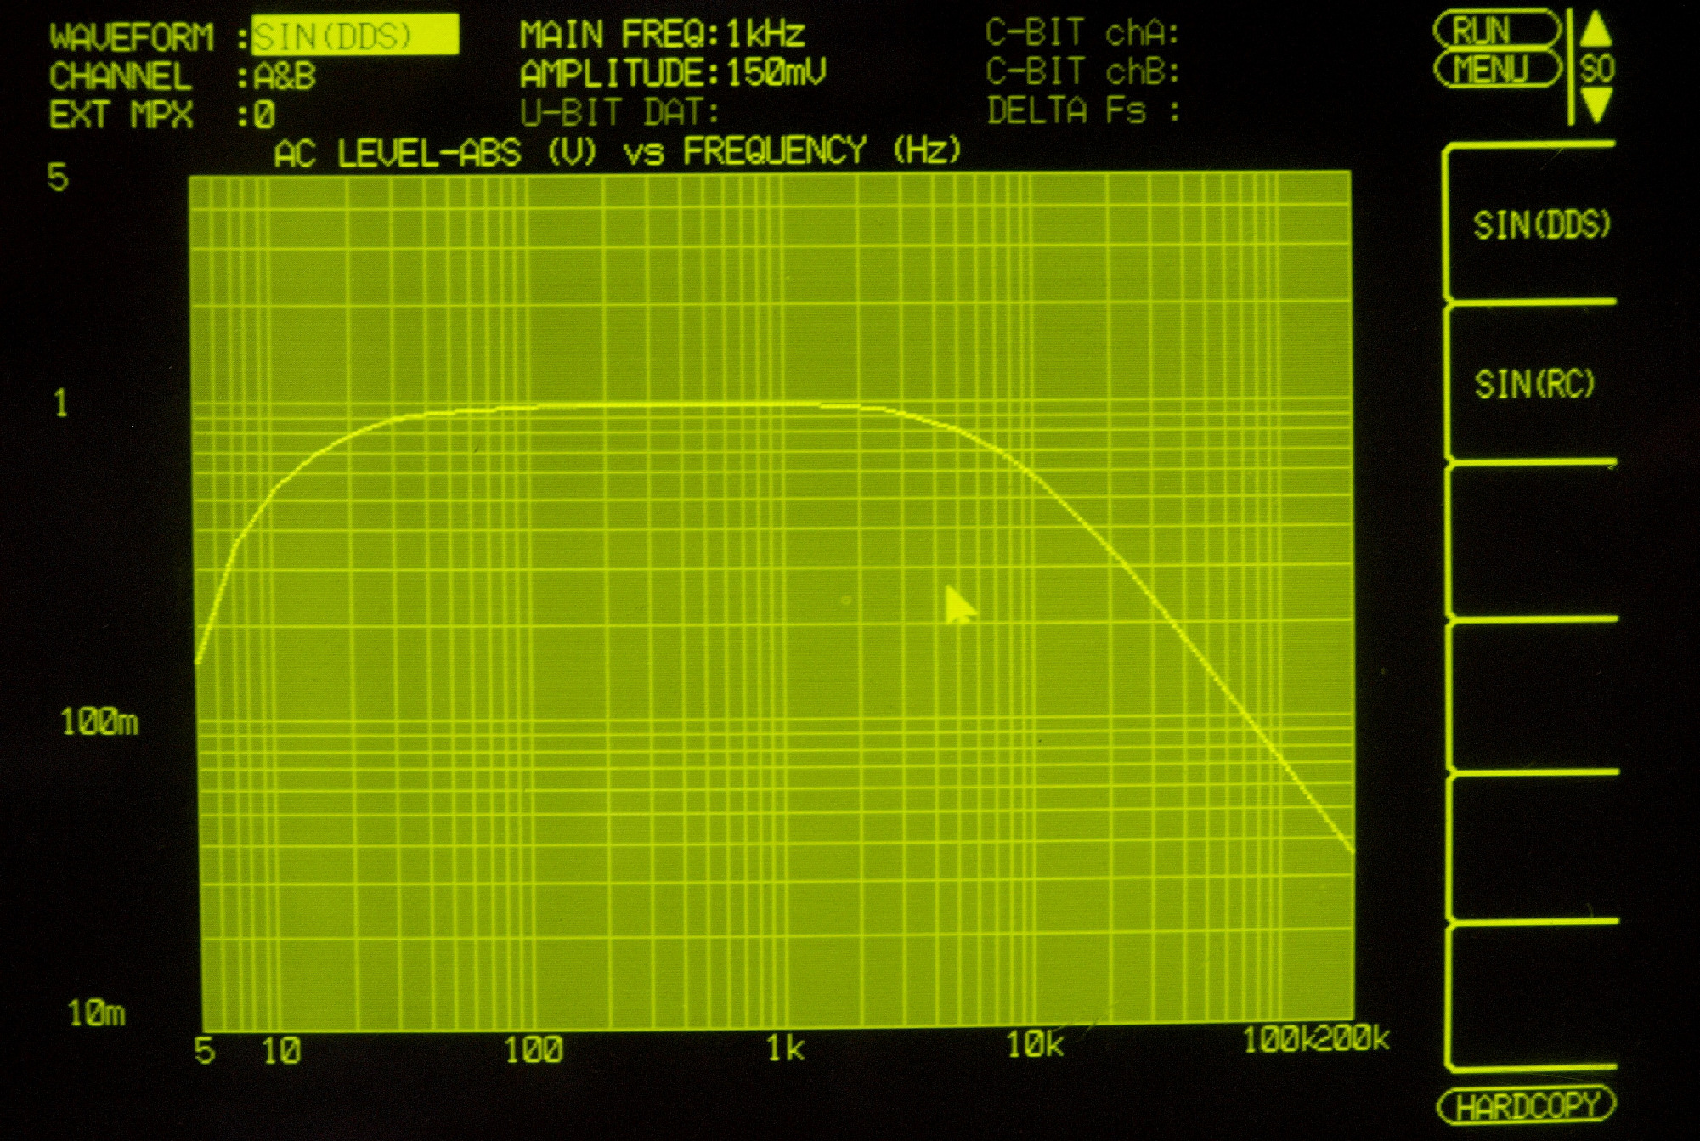Click the 1k label on frequency axis
1700x1141 pixels.
tap(784, 1048)
